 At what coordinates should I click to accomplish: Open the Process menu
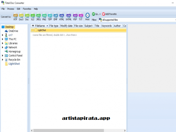[11, 9]
